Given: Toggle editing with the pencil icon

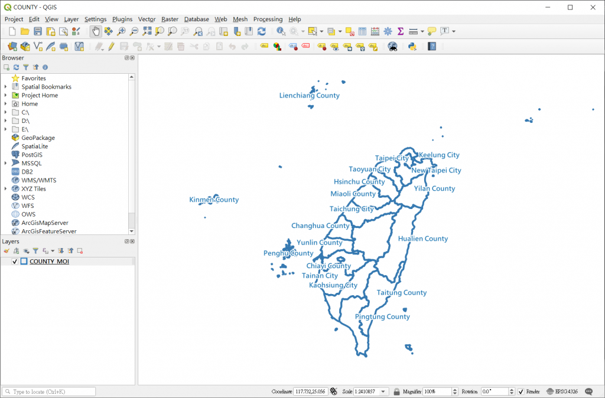Looking at the screenshot, I should [x=111, y=47].
